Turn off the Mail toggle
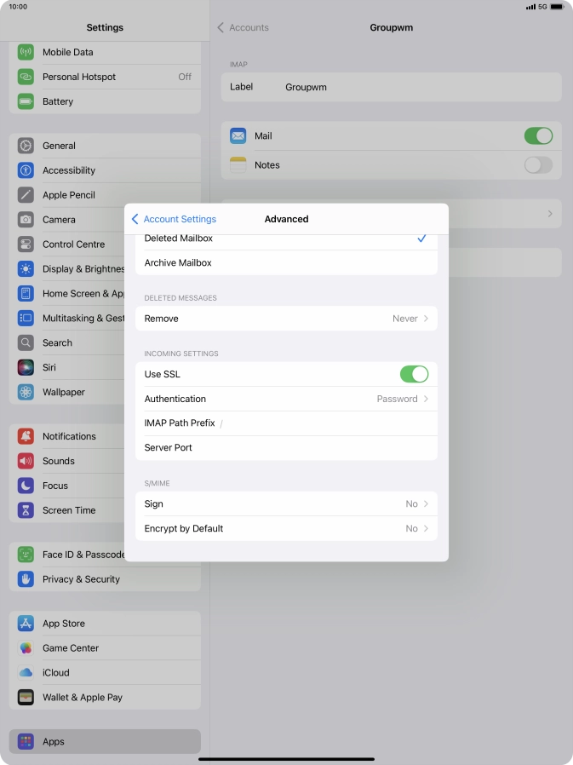 (x=538, y=136)
